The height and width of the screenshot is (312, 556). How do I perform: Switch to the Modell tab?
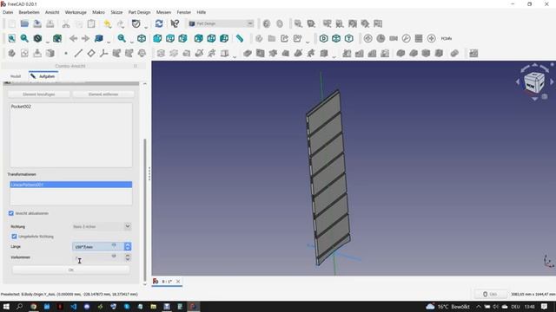(16, 76)
